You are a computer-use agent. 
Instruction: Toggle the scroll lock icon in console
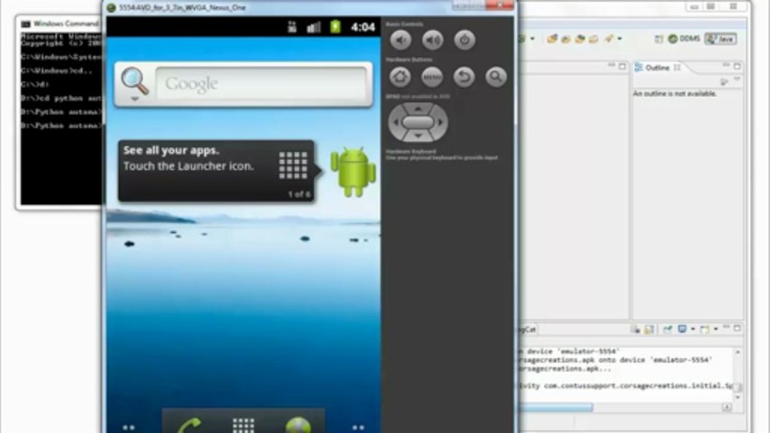[649, 330]
